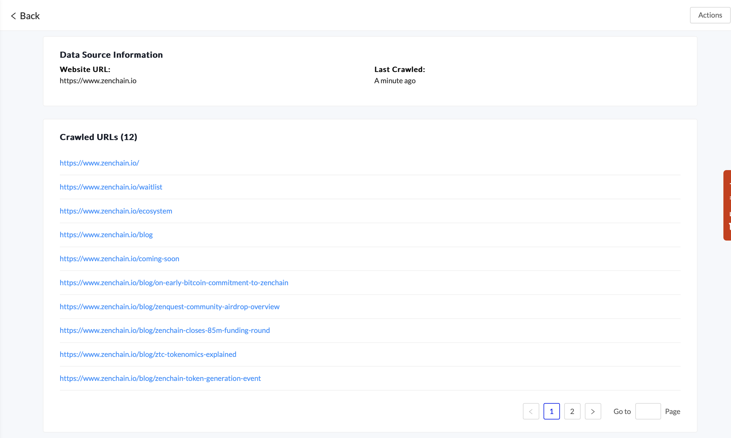Open the token-generation-event blog link
This screenshot has width=731, height=438.
coord(160,378)
